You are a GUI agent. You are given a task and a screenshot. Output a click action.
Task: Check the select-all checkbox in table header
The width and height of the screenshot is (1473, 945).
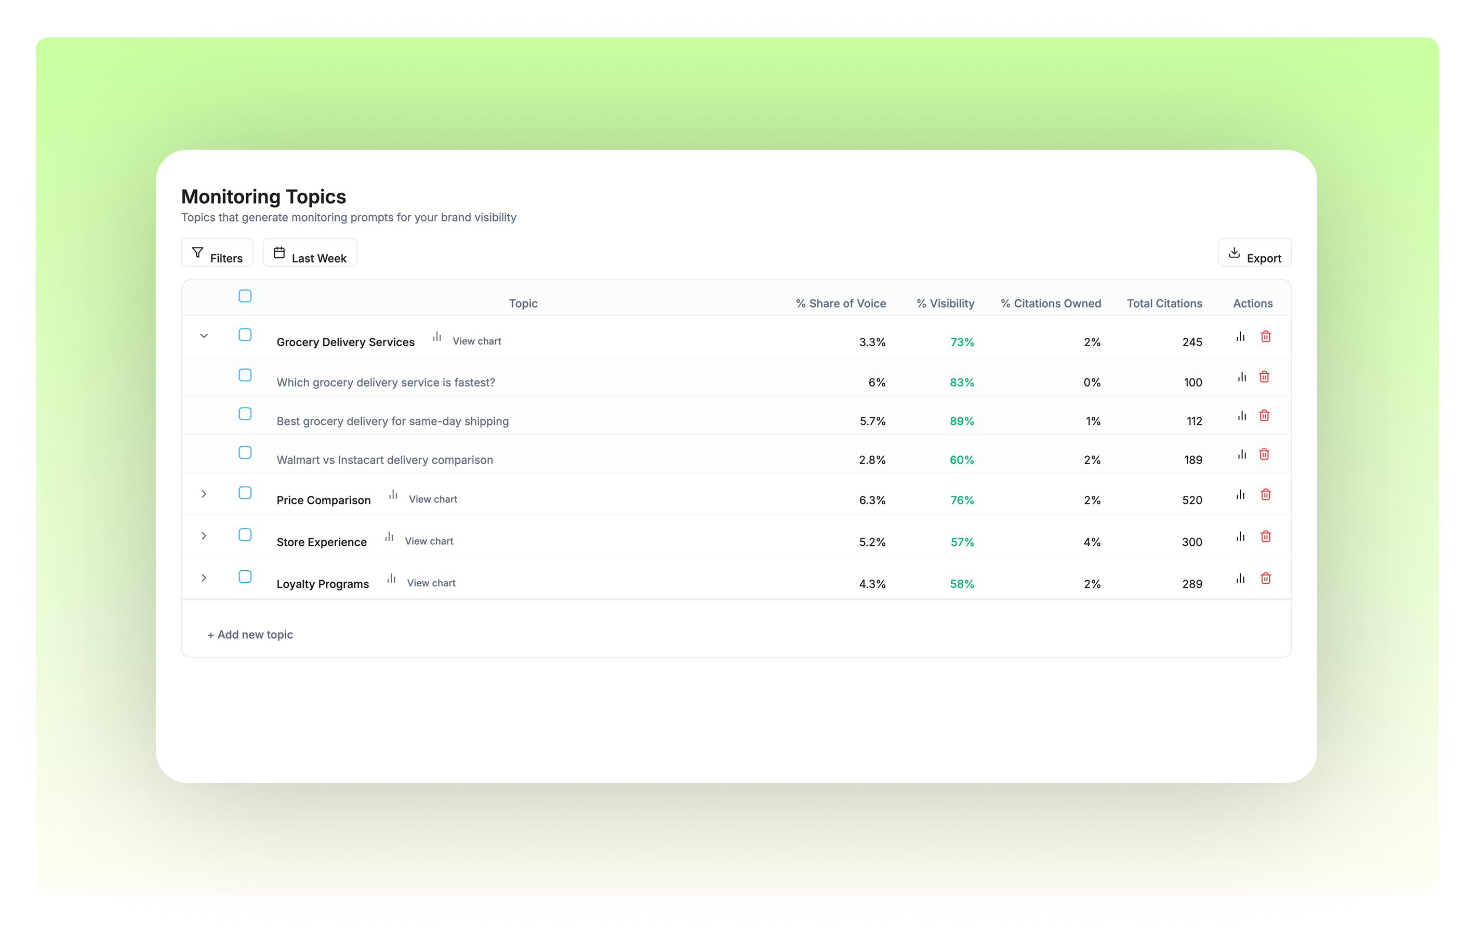245,296
